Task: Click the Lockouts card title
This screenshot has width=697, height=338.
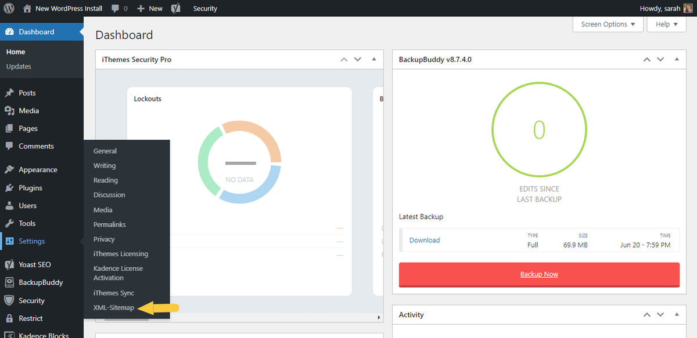Action: point(148,99)
